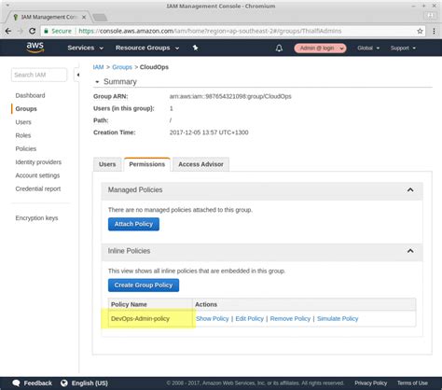Image resolution: width=442 pixels, height=390 pixels.
Task: Open the Terms of Use footer link
Action: point(412,383)
